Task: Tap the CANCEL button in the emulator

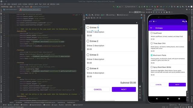Action: (159, 85)
